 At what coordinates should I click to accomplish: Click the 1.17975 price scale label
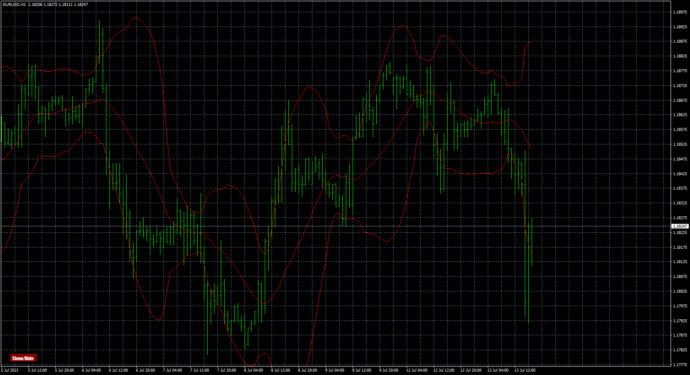pyautogui.click(x=679, y=306)
